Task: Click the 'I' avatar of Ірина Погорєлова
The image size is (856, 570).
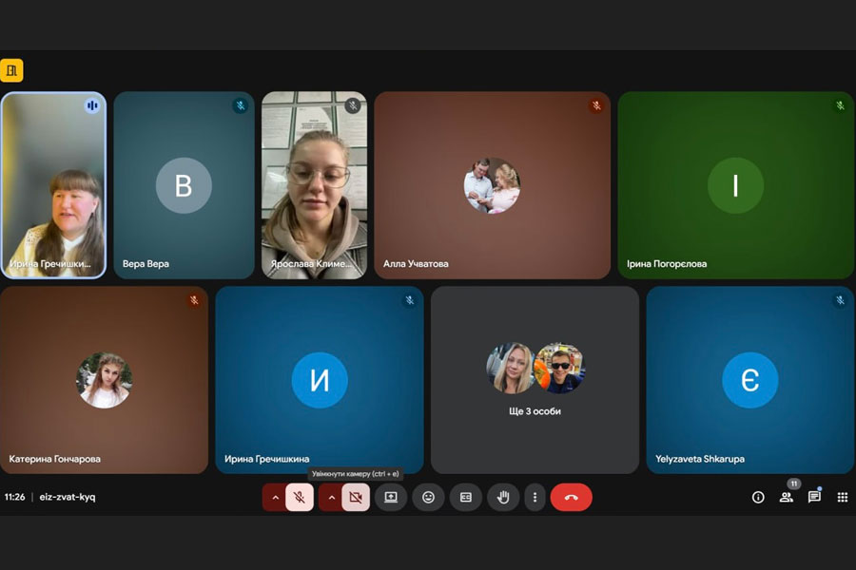Action: click(736, 185)
